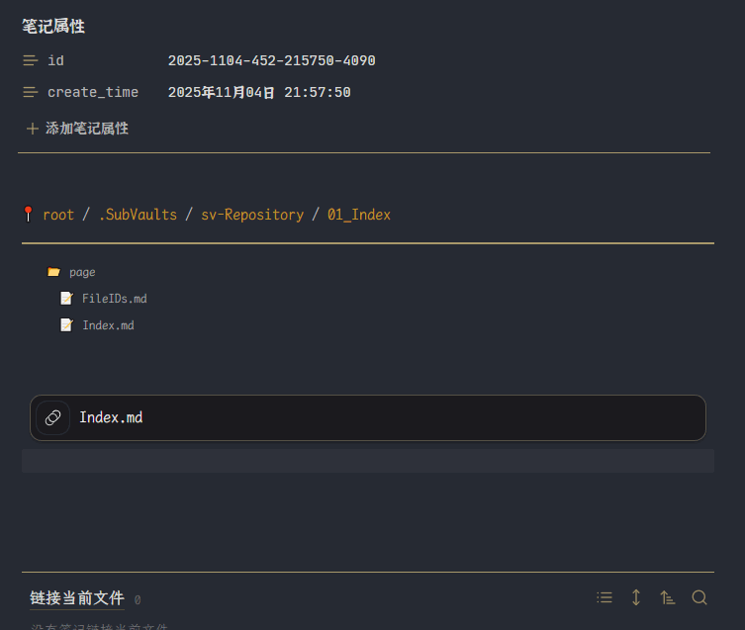Open the root breadcrumb link
745x630 pixels.
tap(58, 215)
